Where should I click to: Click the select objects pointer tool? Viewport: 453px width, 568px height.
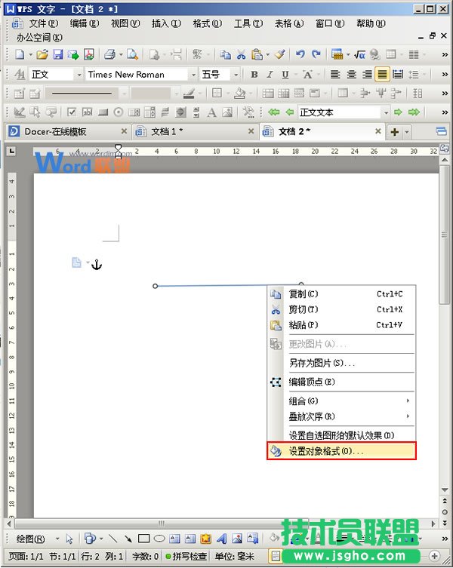(x=69, y=539)
